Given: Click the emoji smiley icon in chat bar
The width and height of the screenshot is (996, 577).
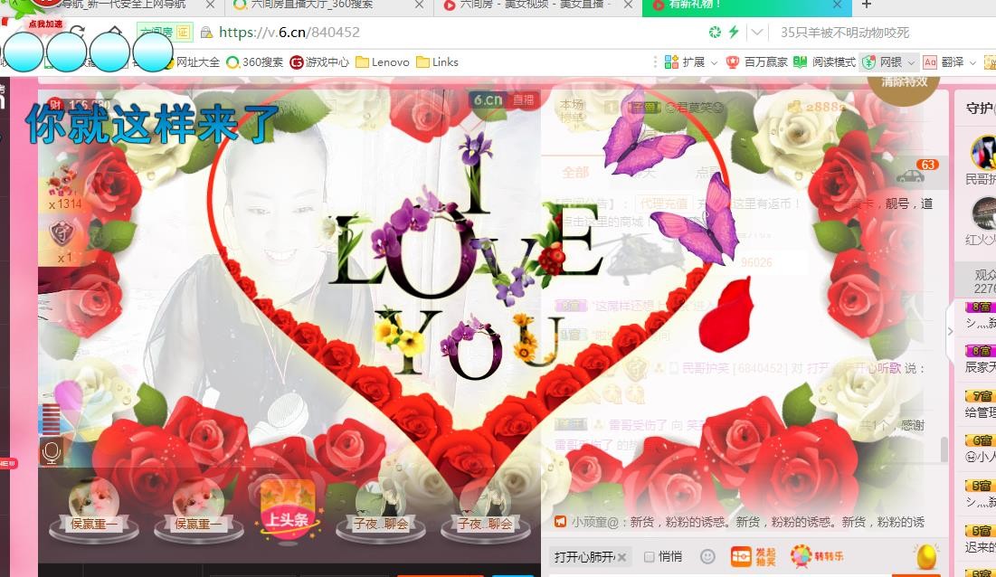Looking at the screenshot, I should pyautogui.click(x=707, y=557).
